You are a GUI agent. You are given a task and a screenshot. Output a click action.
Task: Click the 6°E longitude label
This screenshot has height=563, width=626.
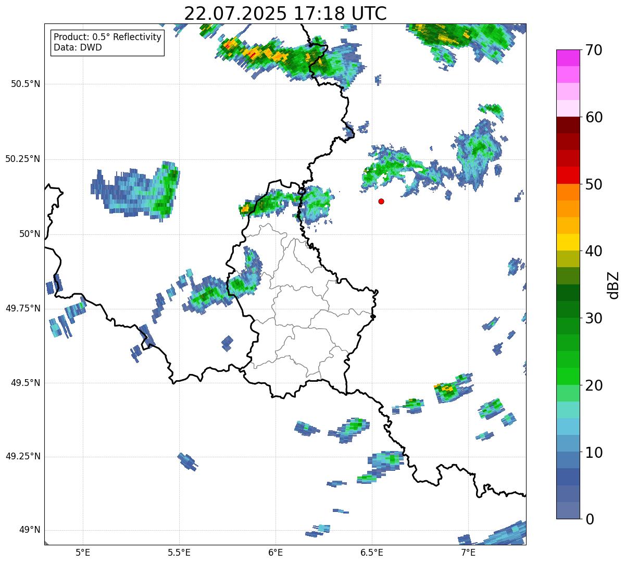pos(276,552)
